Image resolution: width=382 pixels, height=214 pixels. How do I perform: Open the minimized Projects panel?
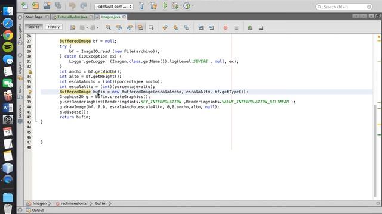click(x=20, y=71)
